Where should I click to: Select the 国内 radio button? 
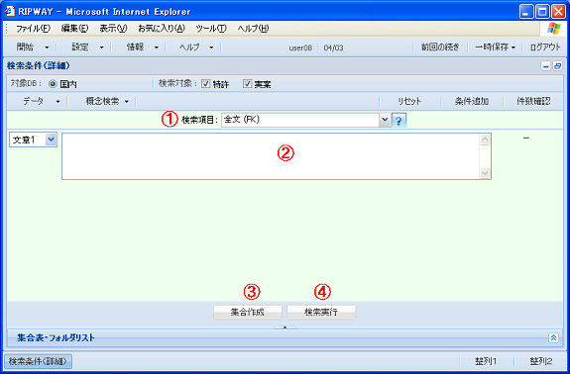point(53,84)
